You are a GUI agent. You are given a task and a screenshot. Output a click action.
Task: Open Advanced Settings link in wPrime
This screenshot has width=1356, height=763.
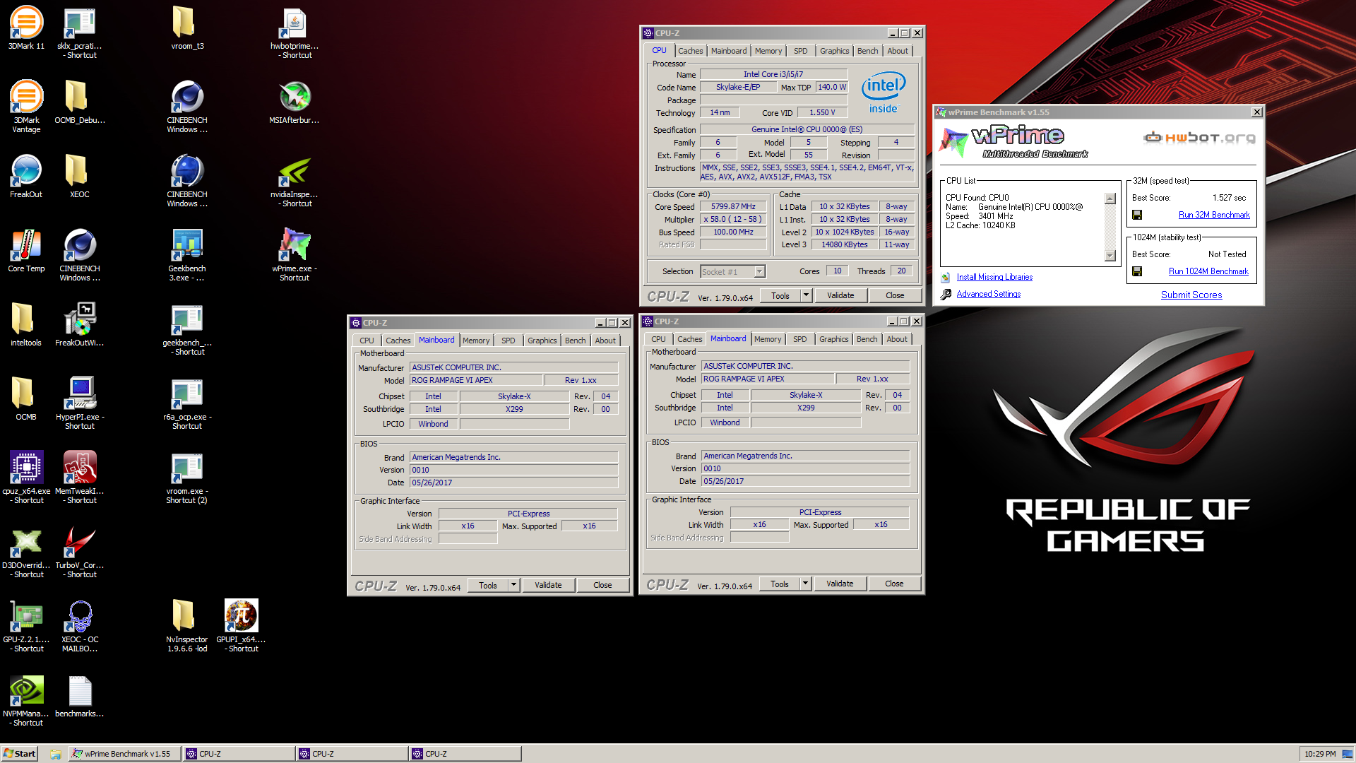(x=988, y=294)
